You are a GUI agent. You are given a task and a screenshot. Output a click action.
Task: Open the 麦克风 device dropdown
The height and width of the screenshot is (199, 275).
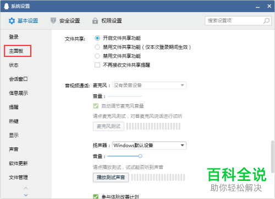149,86
